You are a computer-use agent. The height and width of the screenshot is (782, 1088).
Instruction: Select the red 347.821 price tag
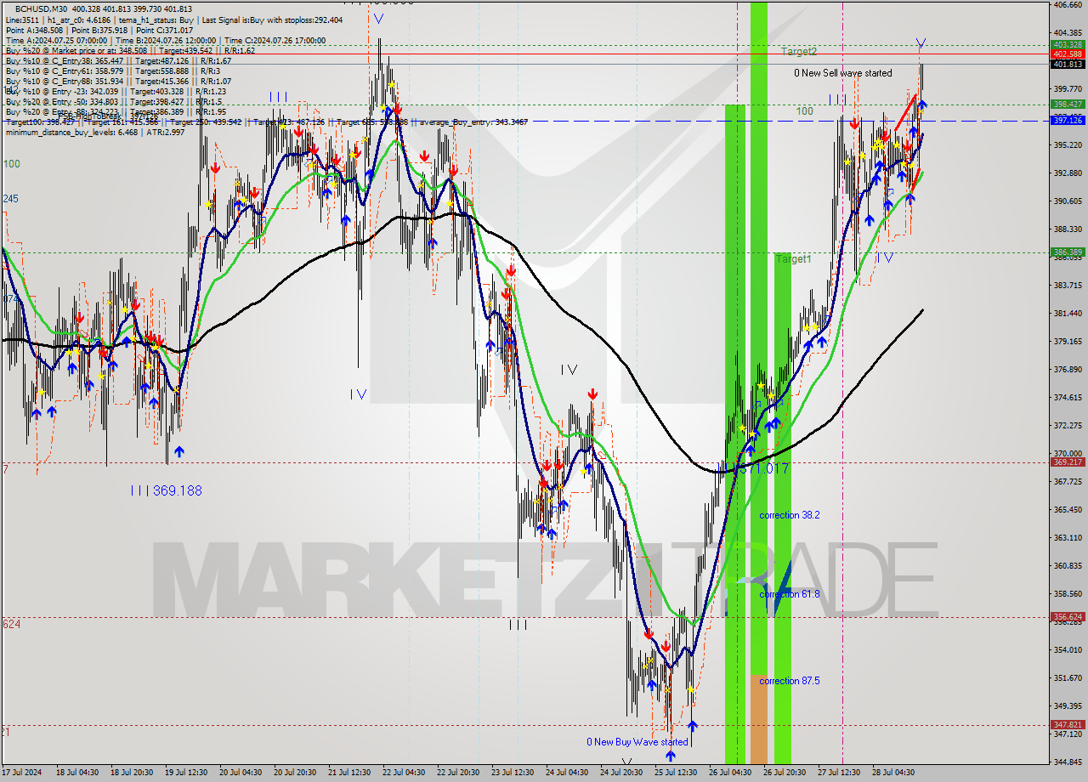pos(1067,725)
